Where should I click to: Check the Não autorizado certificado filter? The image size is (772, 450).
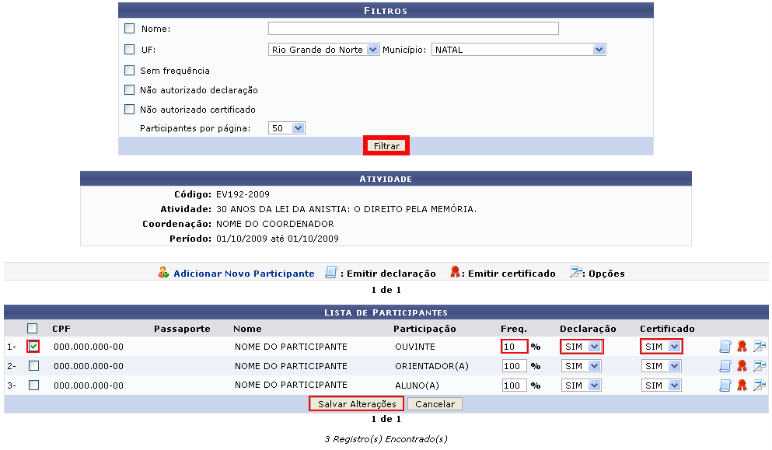130,110
